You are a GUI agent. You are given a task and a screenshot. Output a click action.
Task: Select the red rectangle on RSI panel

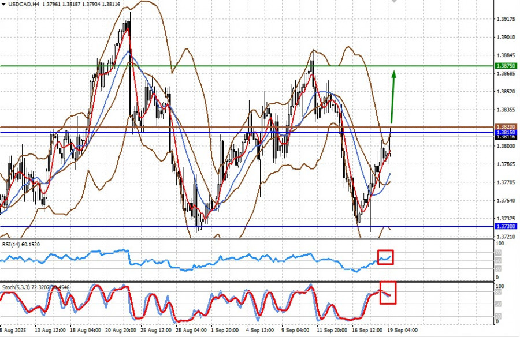(x=385, y=257)
